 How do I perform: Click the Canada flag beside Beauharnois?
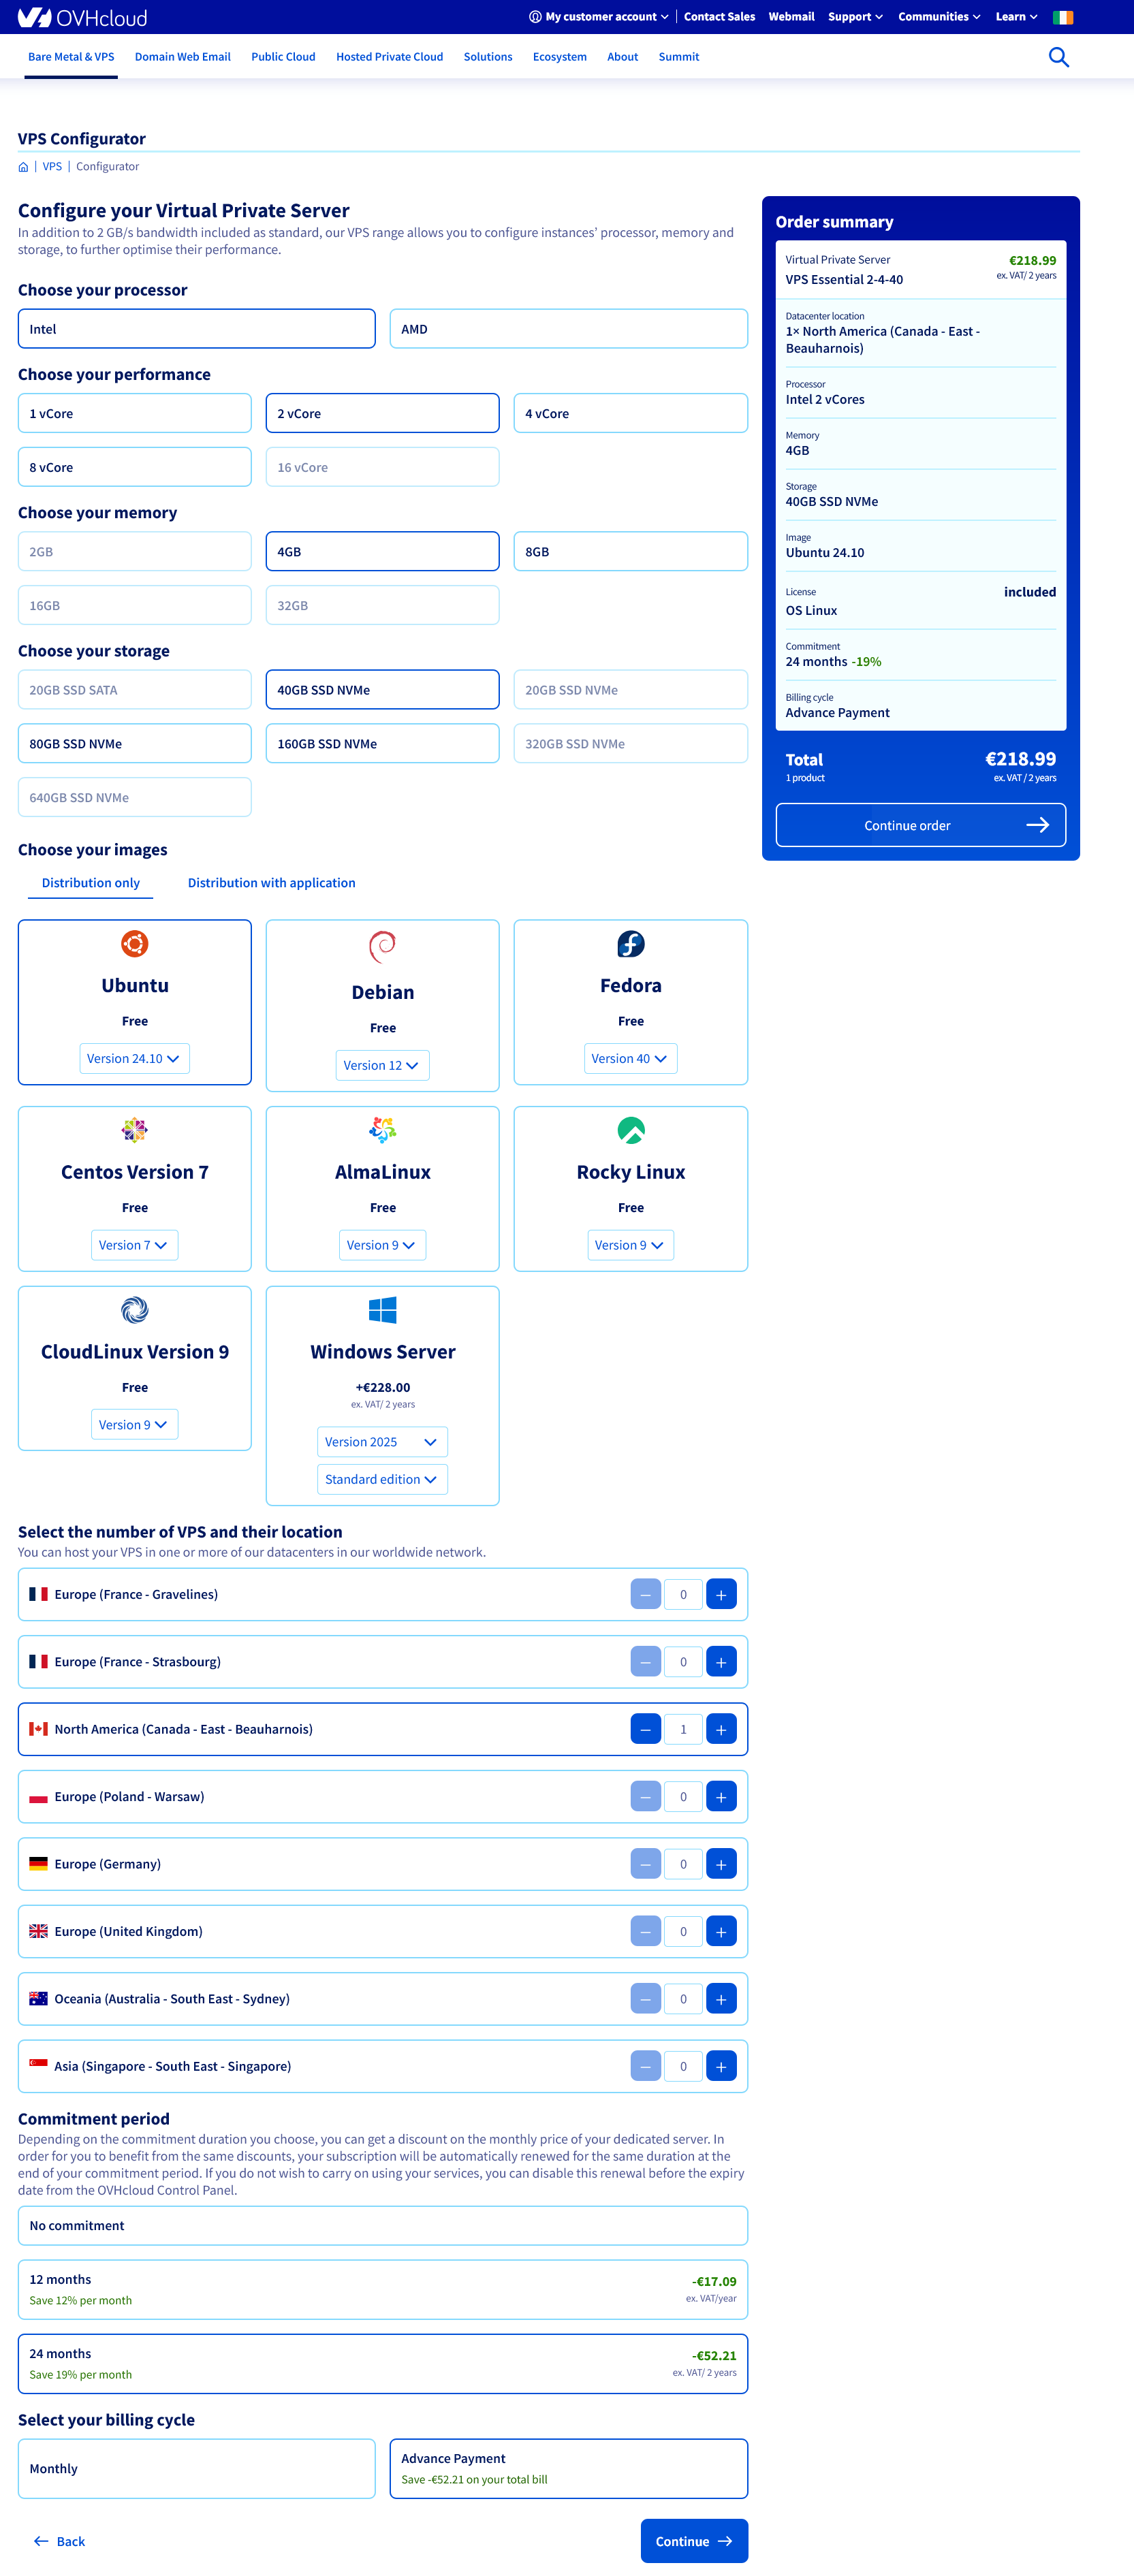pos(38,1729)
